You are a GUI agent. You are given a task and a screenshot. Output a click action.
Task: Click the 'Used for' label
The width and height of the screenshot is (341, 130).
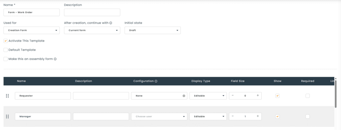pos(10,23)
